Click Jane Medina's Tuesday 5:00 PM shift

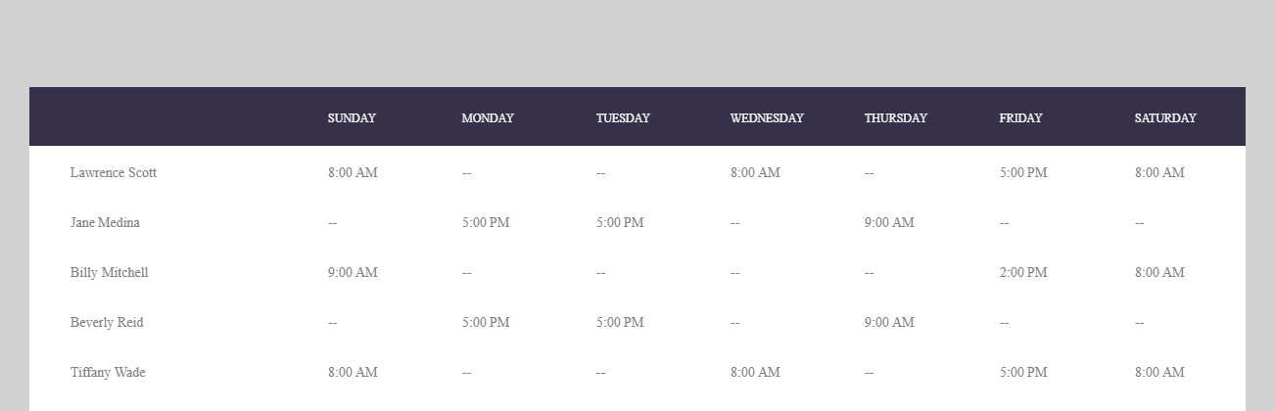click(x=620, y=223)
